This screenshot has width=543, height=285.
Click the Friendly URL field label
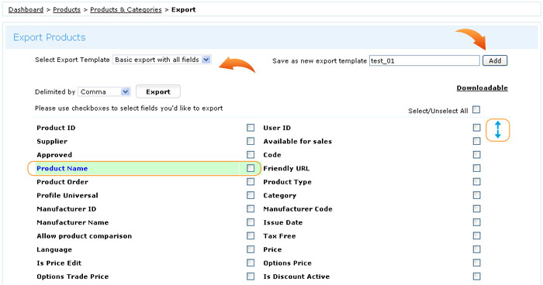coord(286,168)
